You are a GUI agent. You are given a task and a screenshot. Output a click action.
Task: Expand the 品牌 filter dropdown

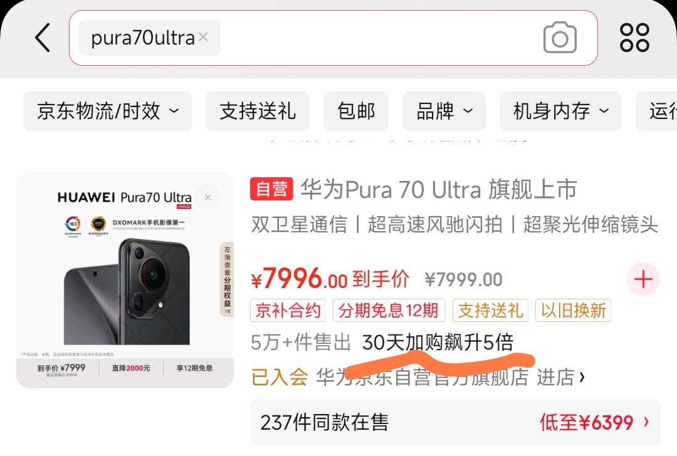pos(444,111)
